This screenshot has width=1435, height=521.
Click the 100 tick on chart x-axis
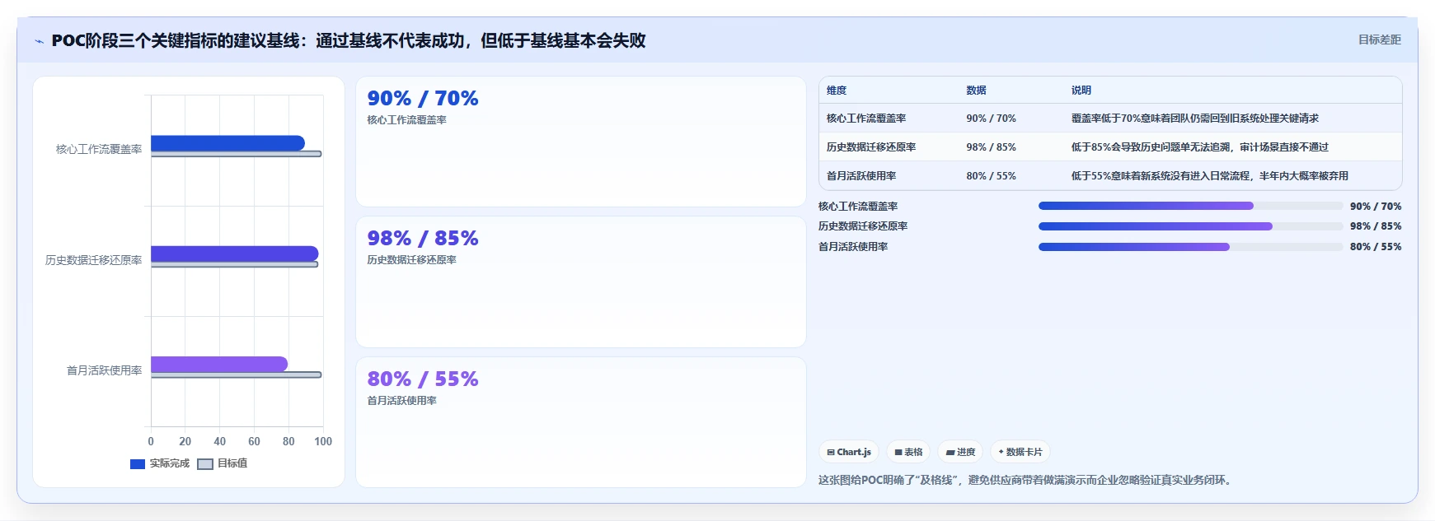[323, 441]
